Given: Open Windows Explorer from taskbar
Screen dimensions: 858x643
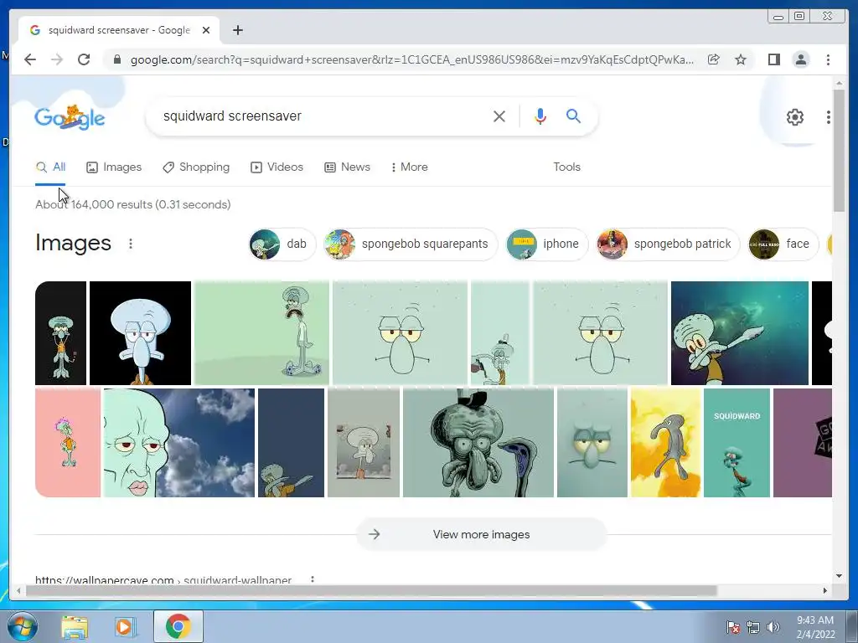Looking at the screenshot, I should pos(75,626).
